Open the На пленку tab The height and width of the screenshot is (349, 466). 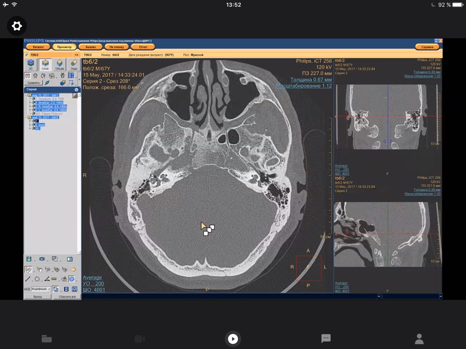tap(116, 47)
